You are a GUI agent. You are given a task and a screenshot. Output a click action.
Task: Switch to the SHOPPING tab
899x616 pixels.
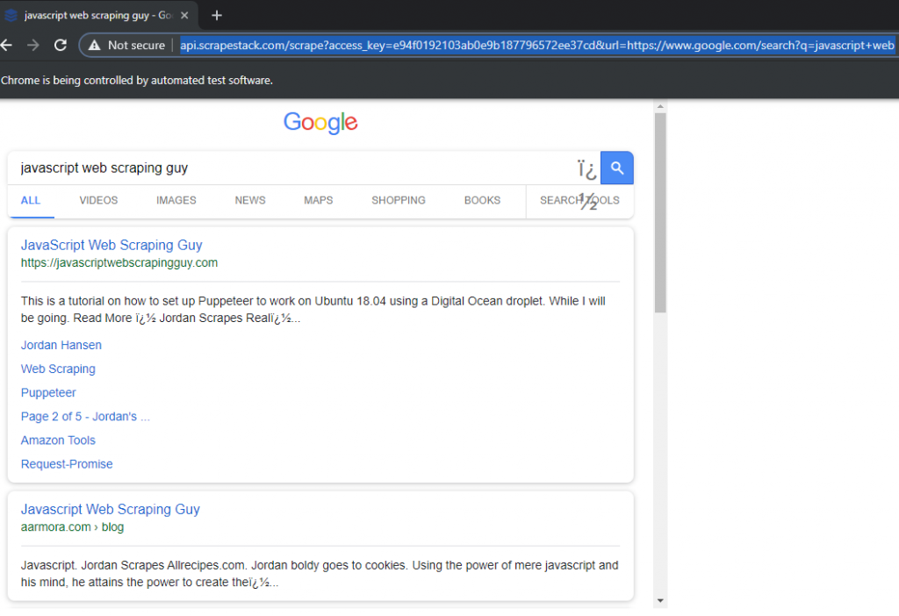point(399,201)
